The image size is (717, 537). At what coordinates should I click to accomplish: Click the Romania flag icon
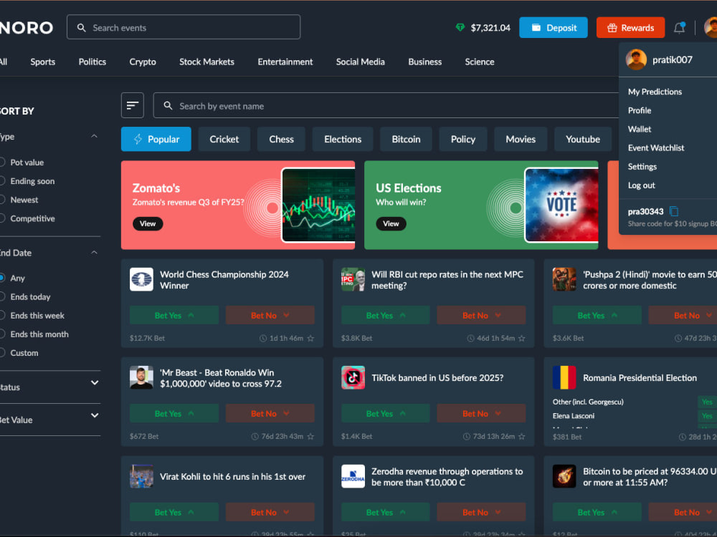(564, 377)
